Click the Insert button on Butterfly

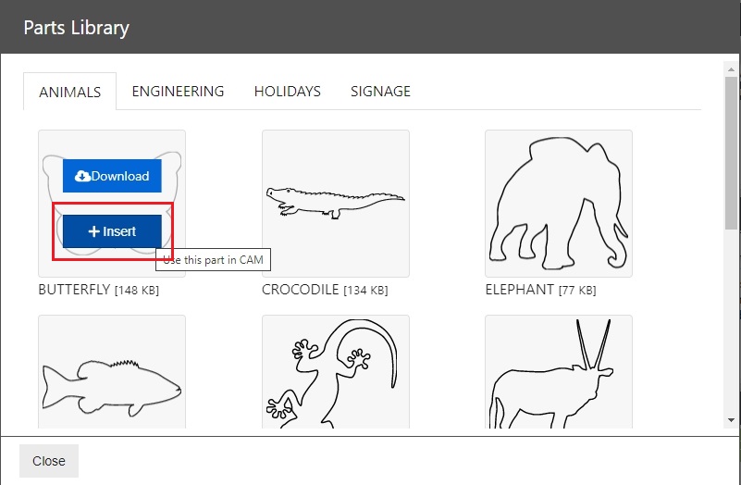[112, 231]
